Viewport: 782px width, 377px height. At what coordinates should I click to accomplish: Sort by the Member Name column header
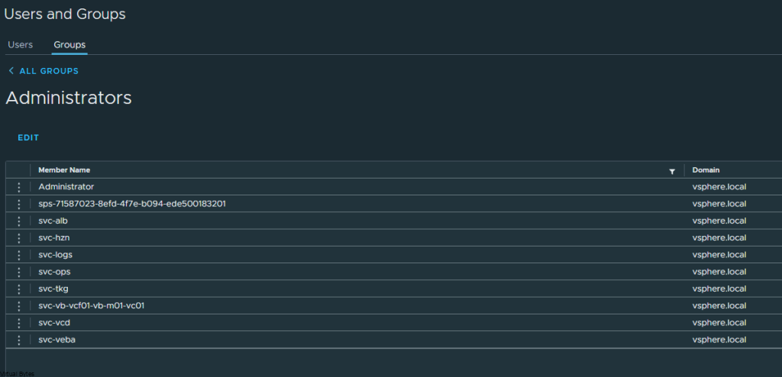pyautogui.click(x=64, y=170)
